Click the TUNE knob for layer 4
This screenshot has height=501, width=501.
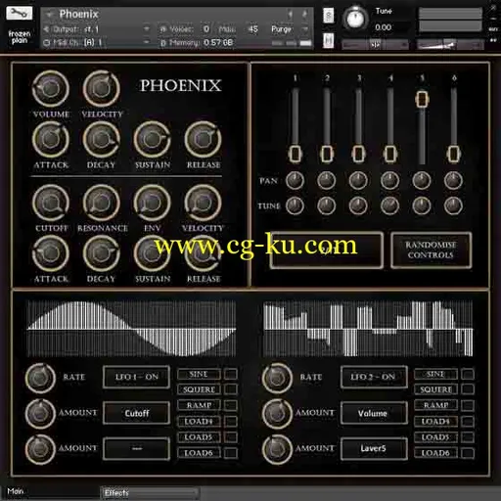tap(390, 205)
